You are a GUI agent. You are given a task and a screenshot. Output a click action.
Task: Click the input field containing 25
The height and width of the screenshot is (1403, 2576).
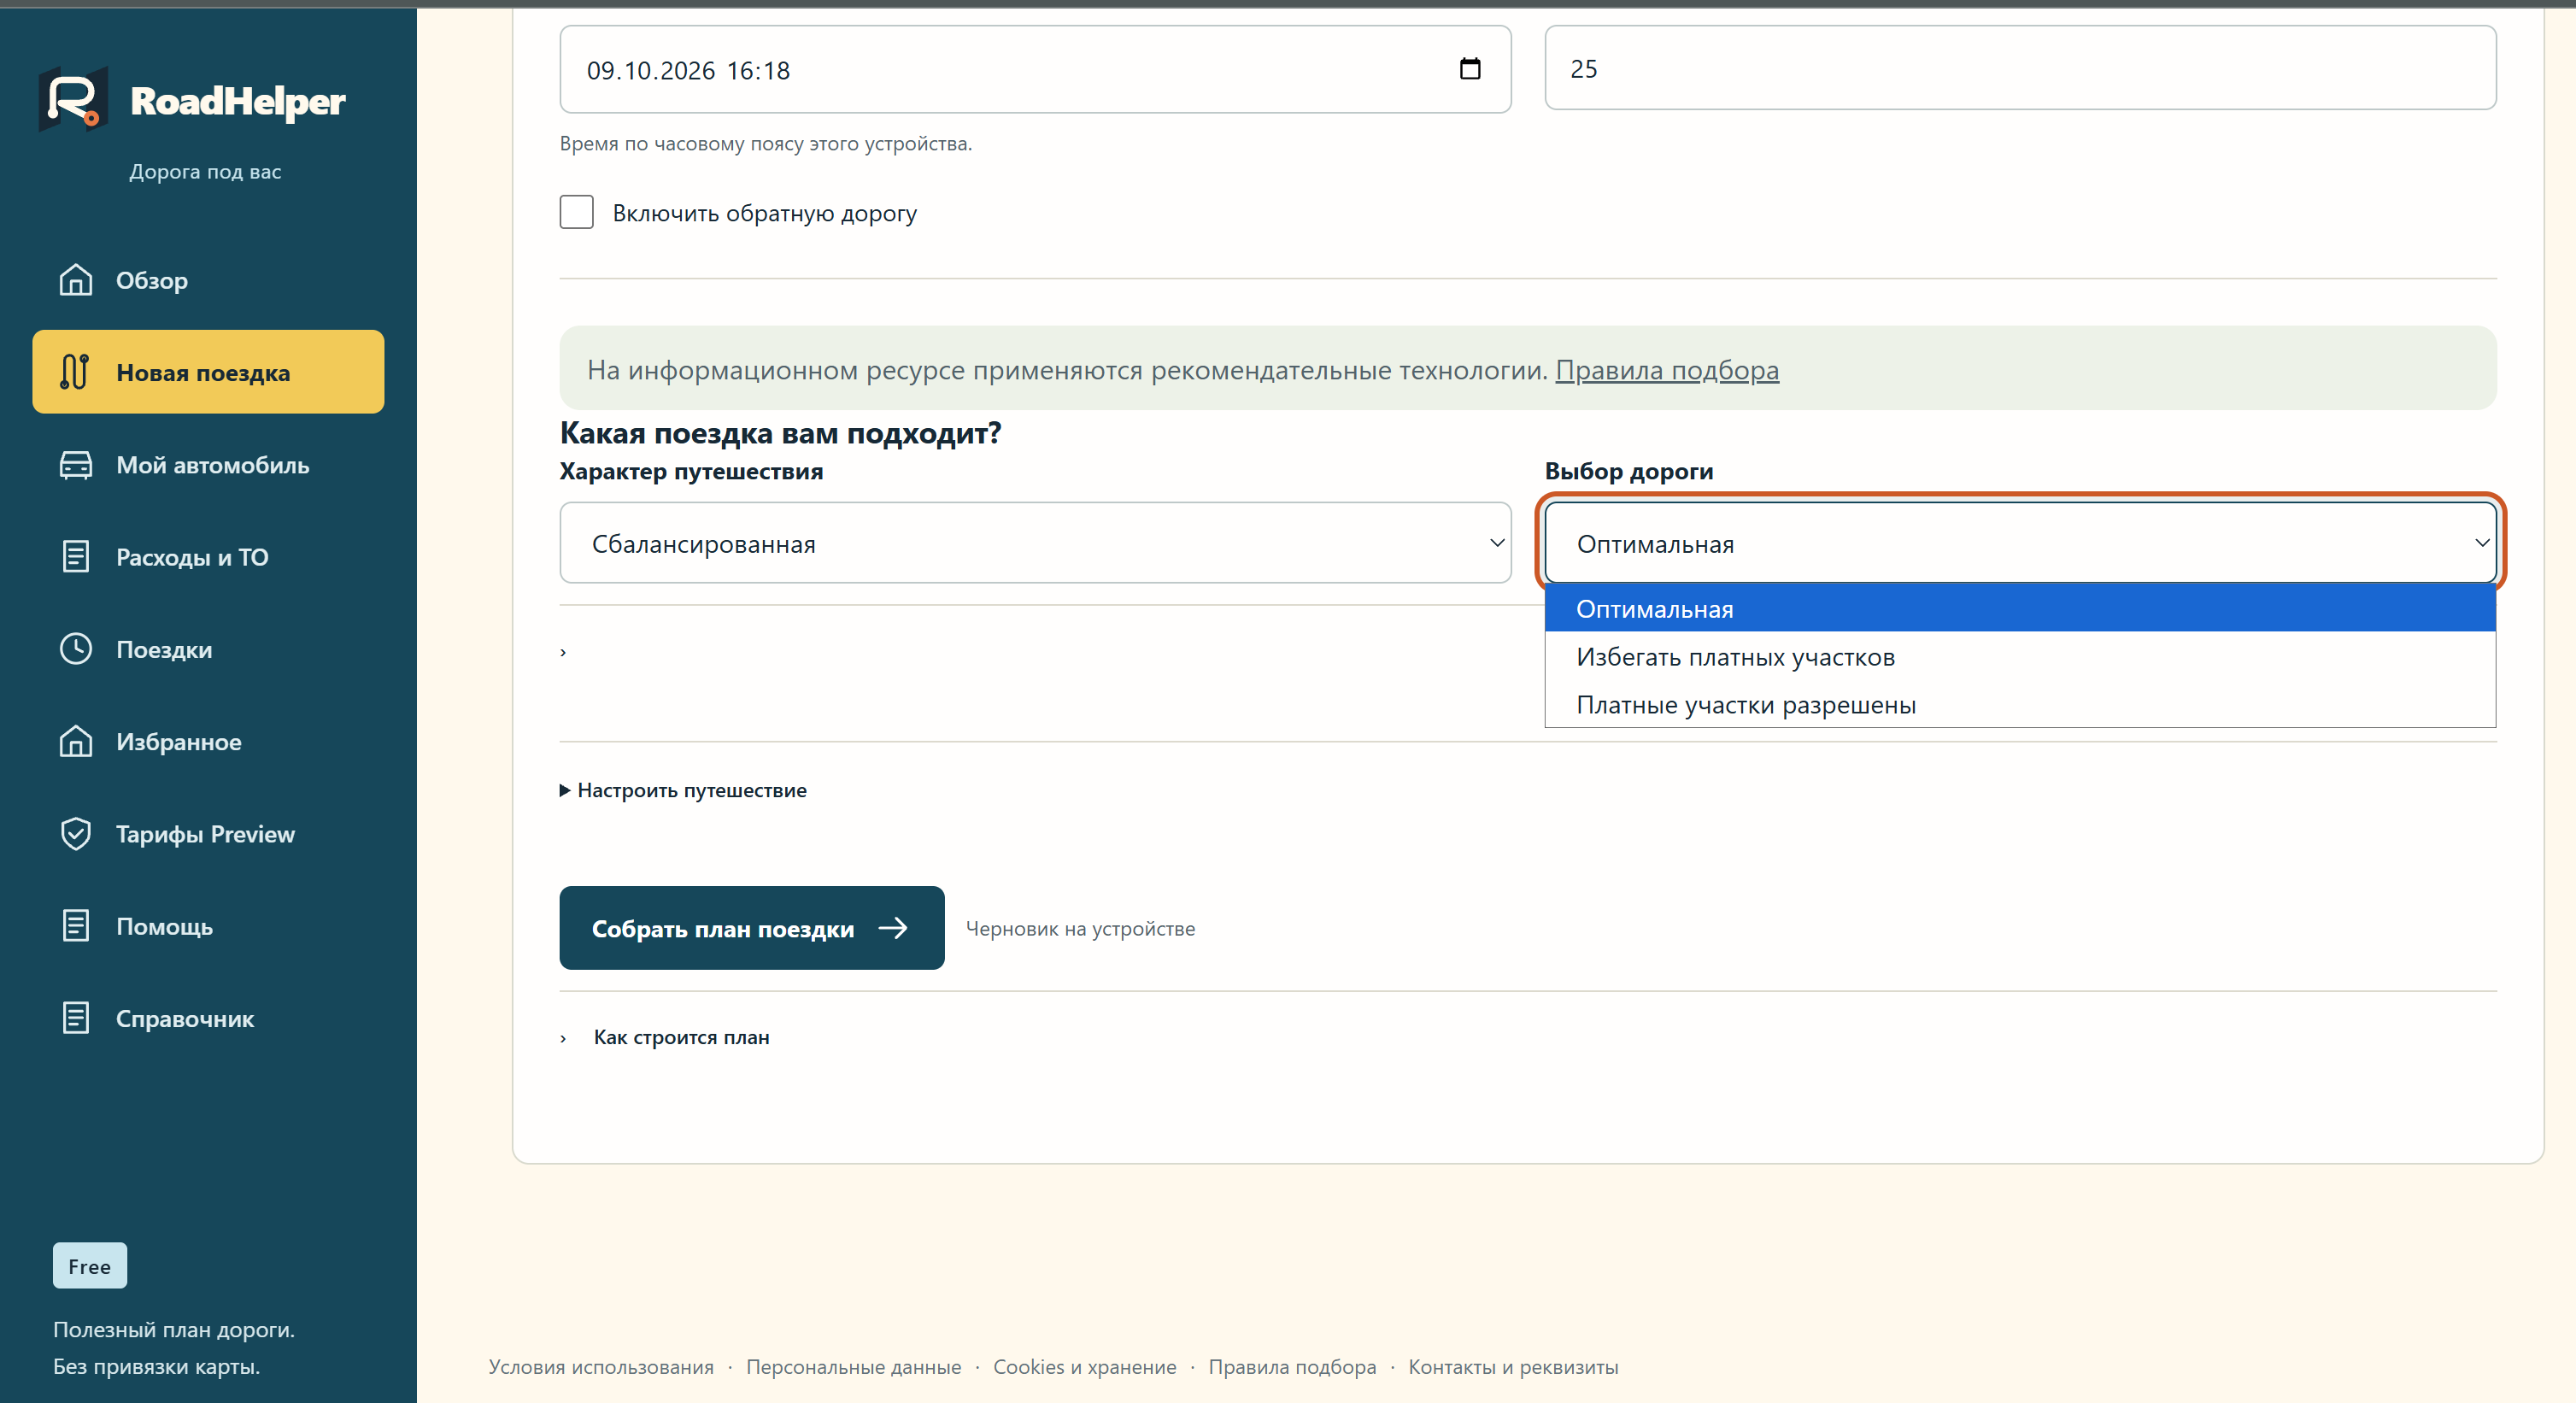coord(2020,68)
